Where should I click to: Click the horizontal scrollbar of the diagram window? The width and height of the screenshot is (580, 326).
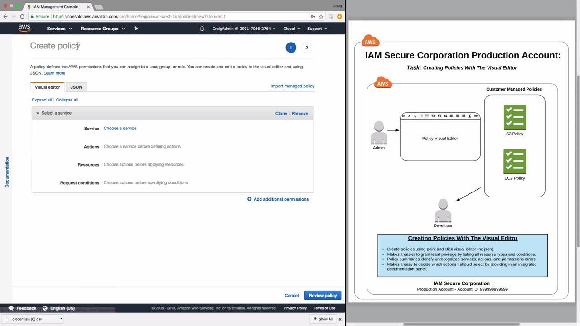click(461, 324)
